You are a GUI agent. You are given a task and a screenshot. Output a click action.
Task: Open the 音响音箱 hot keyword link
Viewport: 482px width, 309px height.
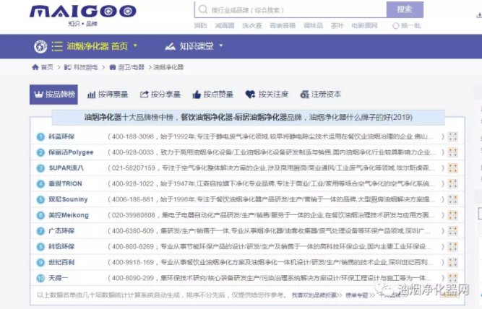click(283, 25)
